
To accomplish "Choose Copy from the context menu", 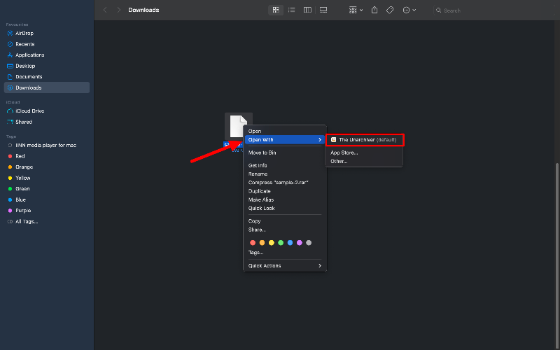I will (285, 221).
